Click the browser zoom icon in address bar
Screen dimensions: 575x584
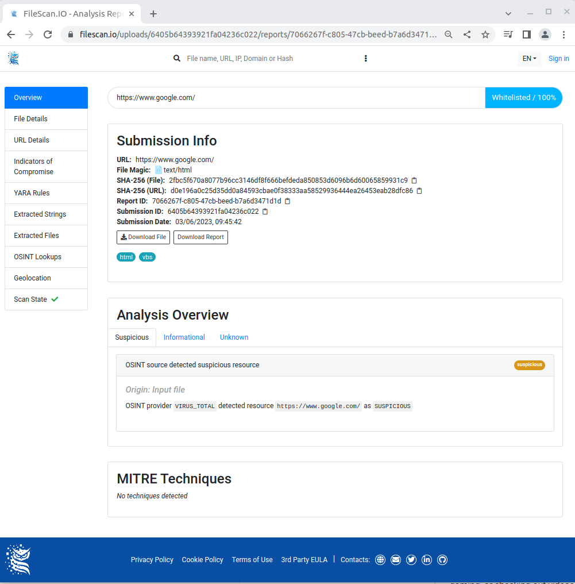coord(449,34)
